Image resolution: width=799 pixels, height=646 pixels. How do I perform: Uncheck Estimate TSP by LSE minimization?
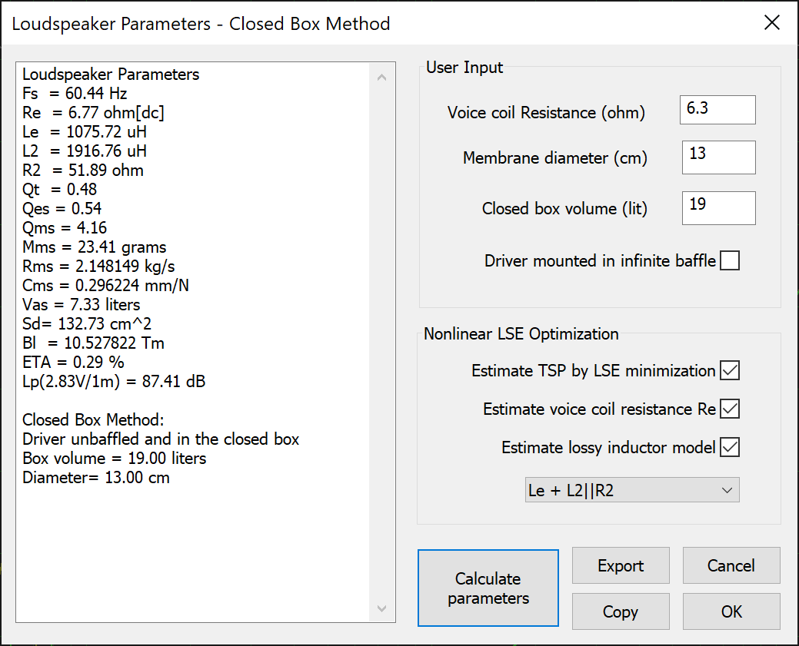click(730, 370)
